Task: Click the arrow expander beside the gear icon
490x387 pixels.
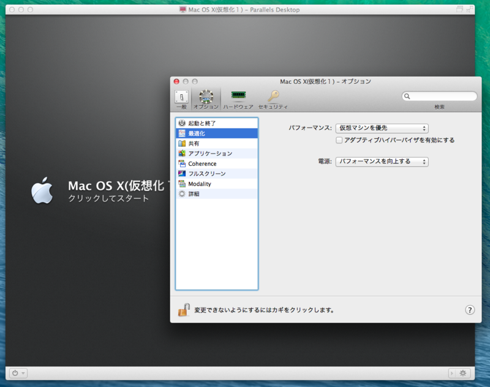Action: click(452, 374)
